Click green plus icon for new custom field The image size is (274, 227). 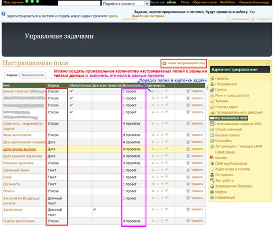[164, 64]
